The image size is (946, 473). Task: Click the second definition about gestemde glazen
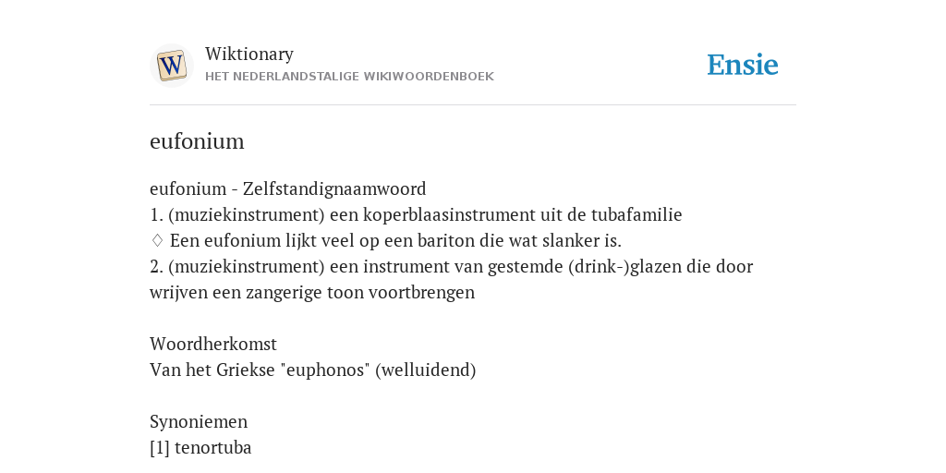(451, 267)
